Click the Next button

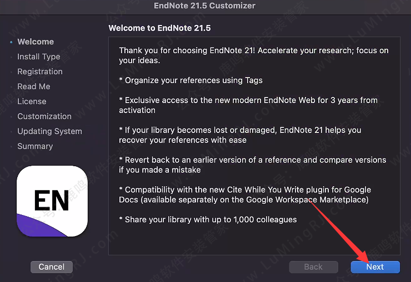point(375,267)
